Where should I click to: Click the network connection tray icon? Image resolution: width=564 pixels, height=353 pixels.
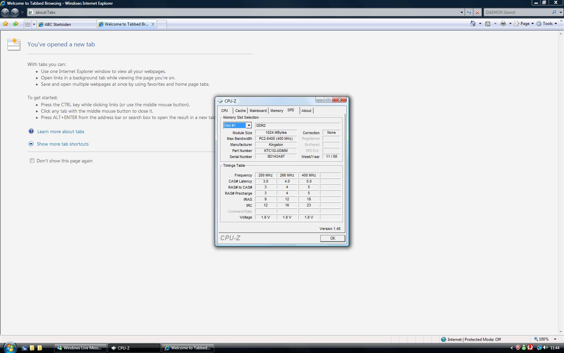tap(539, 348)
